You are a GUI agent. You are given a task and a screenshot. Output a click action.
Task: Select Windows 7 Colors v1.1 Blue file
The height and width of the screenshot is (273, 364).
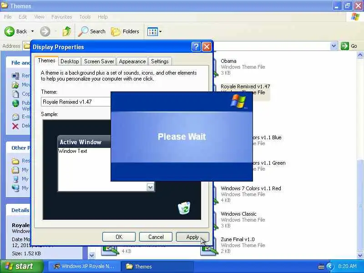[x=267, y=140]
